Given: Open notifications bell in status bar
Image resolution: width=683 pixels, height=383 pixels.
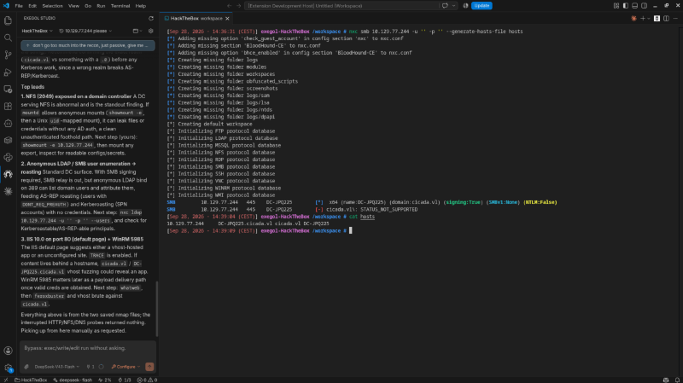Looking at the screenshot, I should pyautogui.click(x=677, y=380).
